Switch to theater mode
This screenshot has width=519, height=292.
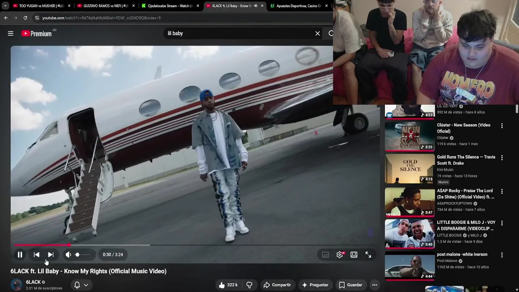[354, 255]
